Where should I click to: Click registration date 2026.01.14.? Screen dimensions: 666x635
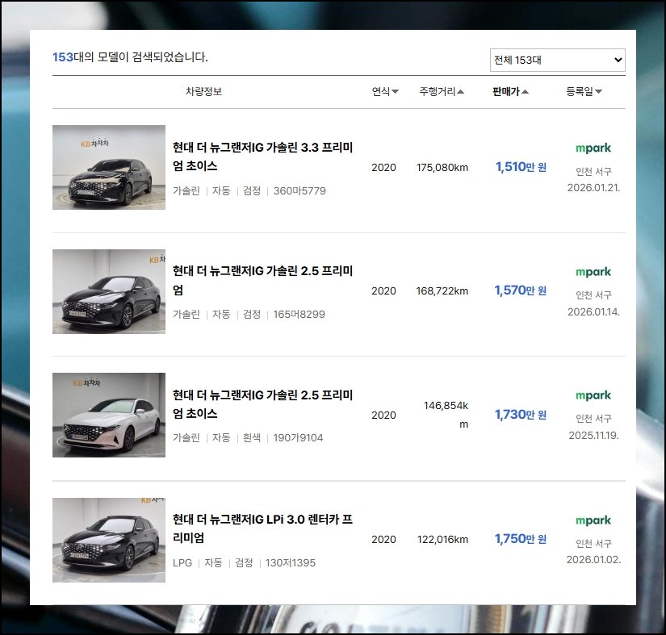click(x=593, y=312)
